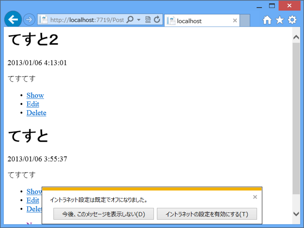Click the search magnifier in address bar
304x228 pixels.
pyautogui.click(x=130, y=19)
